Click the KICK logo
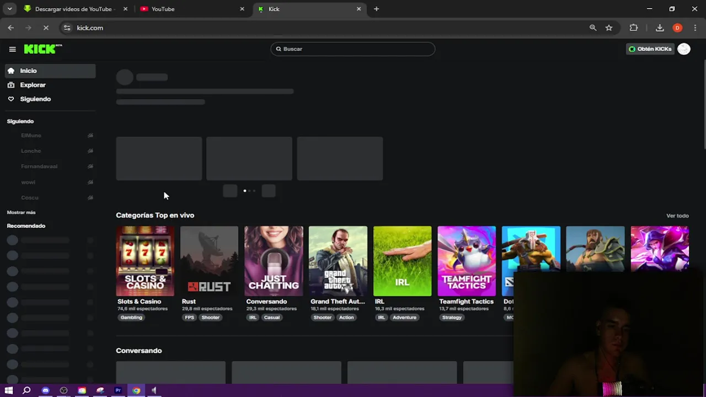The image size is (706, 397). (42, 49)
